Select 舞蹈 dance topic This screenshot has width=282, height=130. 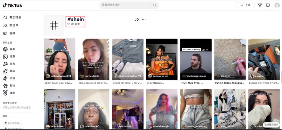[9, 71]
